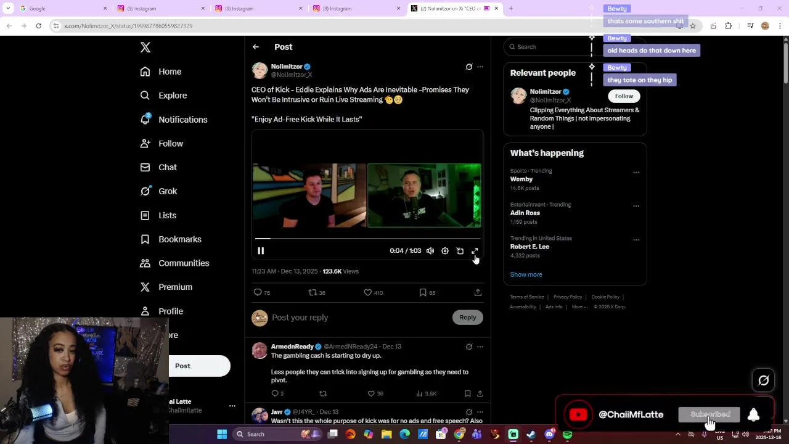The height and width of the screenshot is (444, 789).
Task: Open Discord from the taskbar
Action: [549, 434]
